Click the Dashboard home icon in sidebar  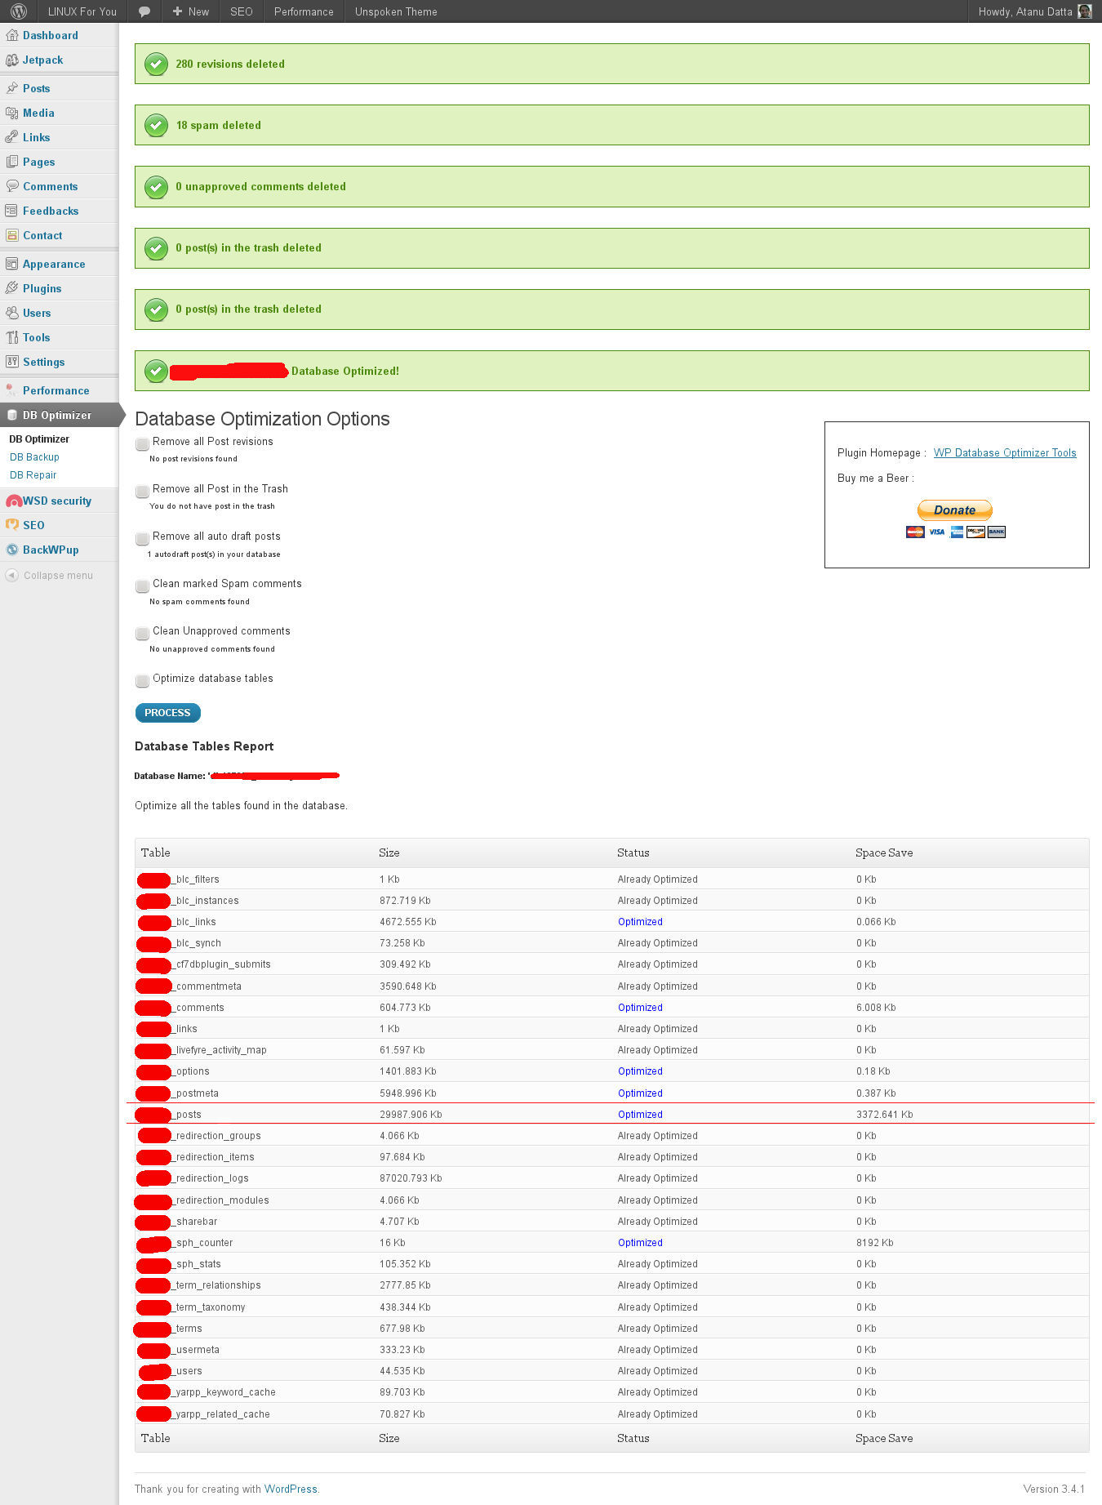coord(11,35)
